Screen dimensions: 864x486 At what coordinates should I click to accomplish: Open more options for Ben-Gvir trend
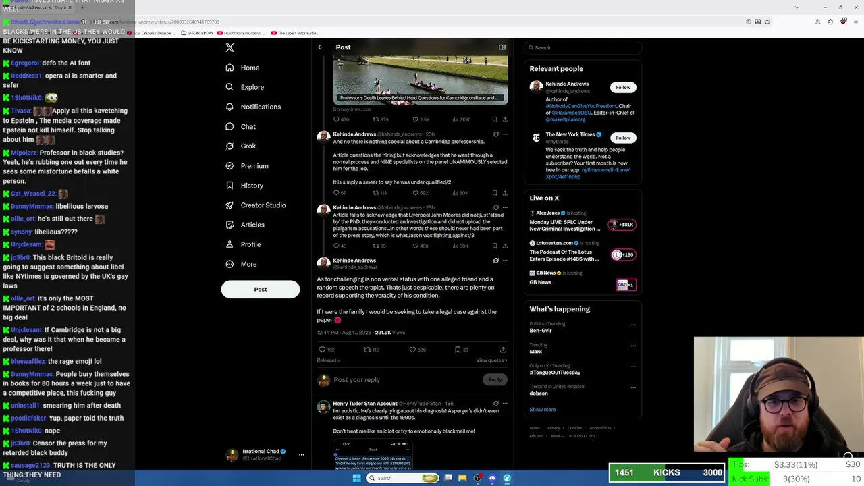633,325
